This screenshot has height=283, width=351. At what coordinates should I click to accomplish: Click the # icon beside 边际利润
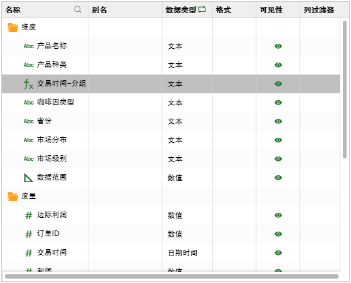point(29,215)
